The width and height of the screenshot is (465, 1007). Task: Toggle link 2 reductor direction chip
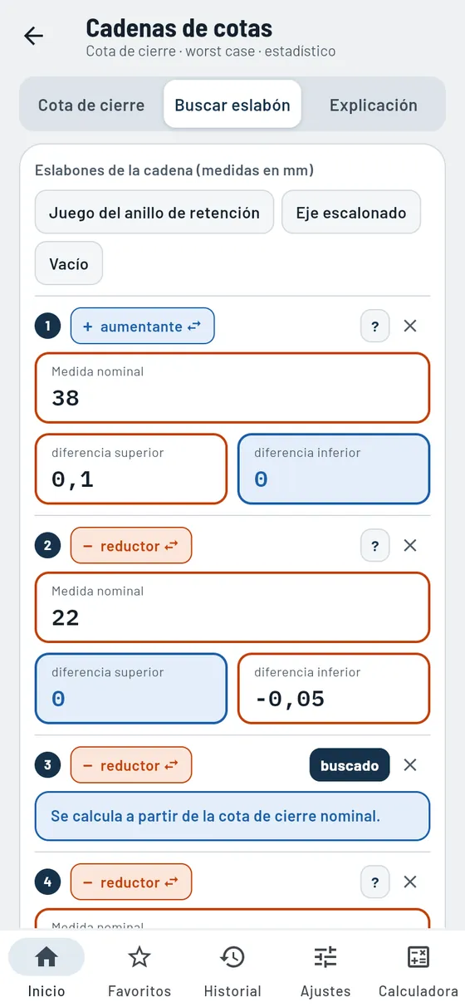[x=131, y=546]
